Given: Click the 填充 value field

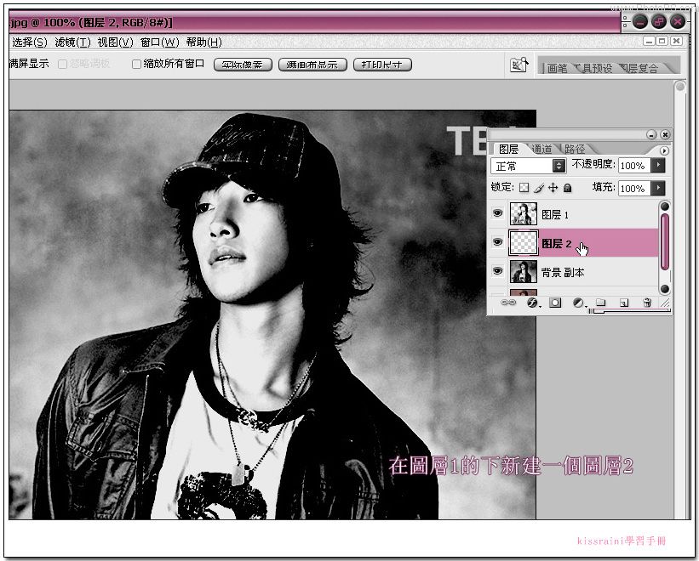Looking at the screenshot, I should (x=634, y=188).
